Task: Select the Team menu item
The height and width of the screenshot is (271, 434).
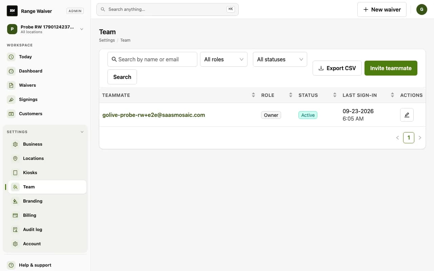Action: [x=47, y=187]
